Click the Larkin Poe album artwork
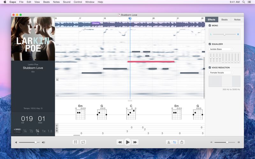Image resolution: width=255 pixels, height=159 pixels. [x=33, y=39]
